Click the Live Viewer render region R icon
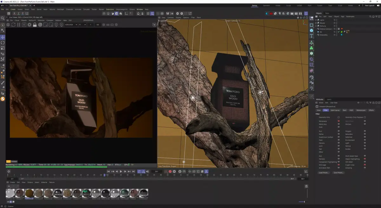Screen dimensions: 381x208 (x=24, y=25)
